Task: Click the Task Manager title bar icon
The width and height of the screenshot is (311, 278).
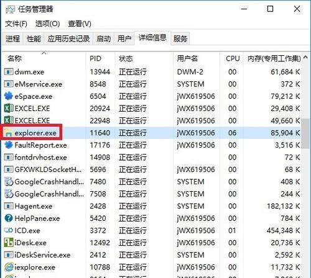Action: tap(11, 9)
